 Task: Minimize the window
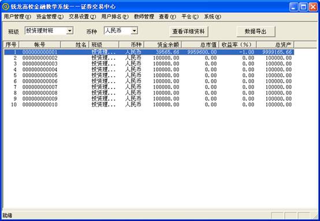293,7
